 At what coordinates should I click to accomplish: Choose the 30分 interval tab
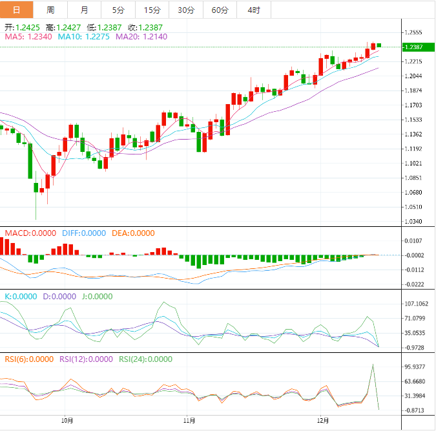(x=185, y=10)
